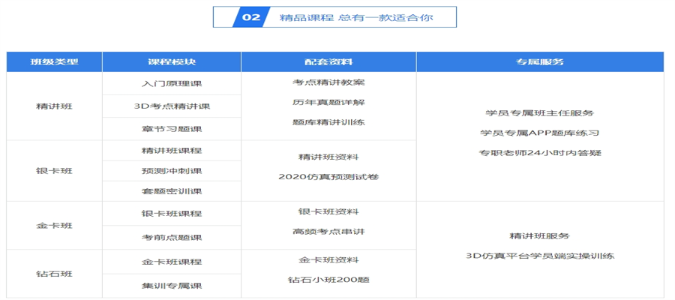The width and height of the screenshot is (675, 300).
Task: Open the 入门原理课 course module
Action: pos(172,84)
